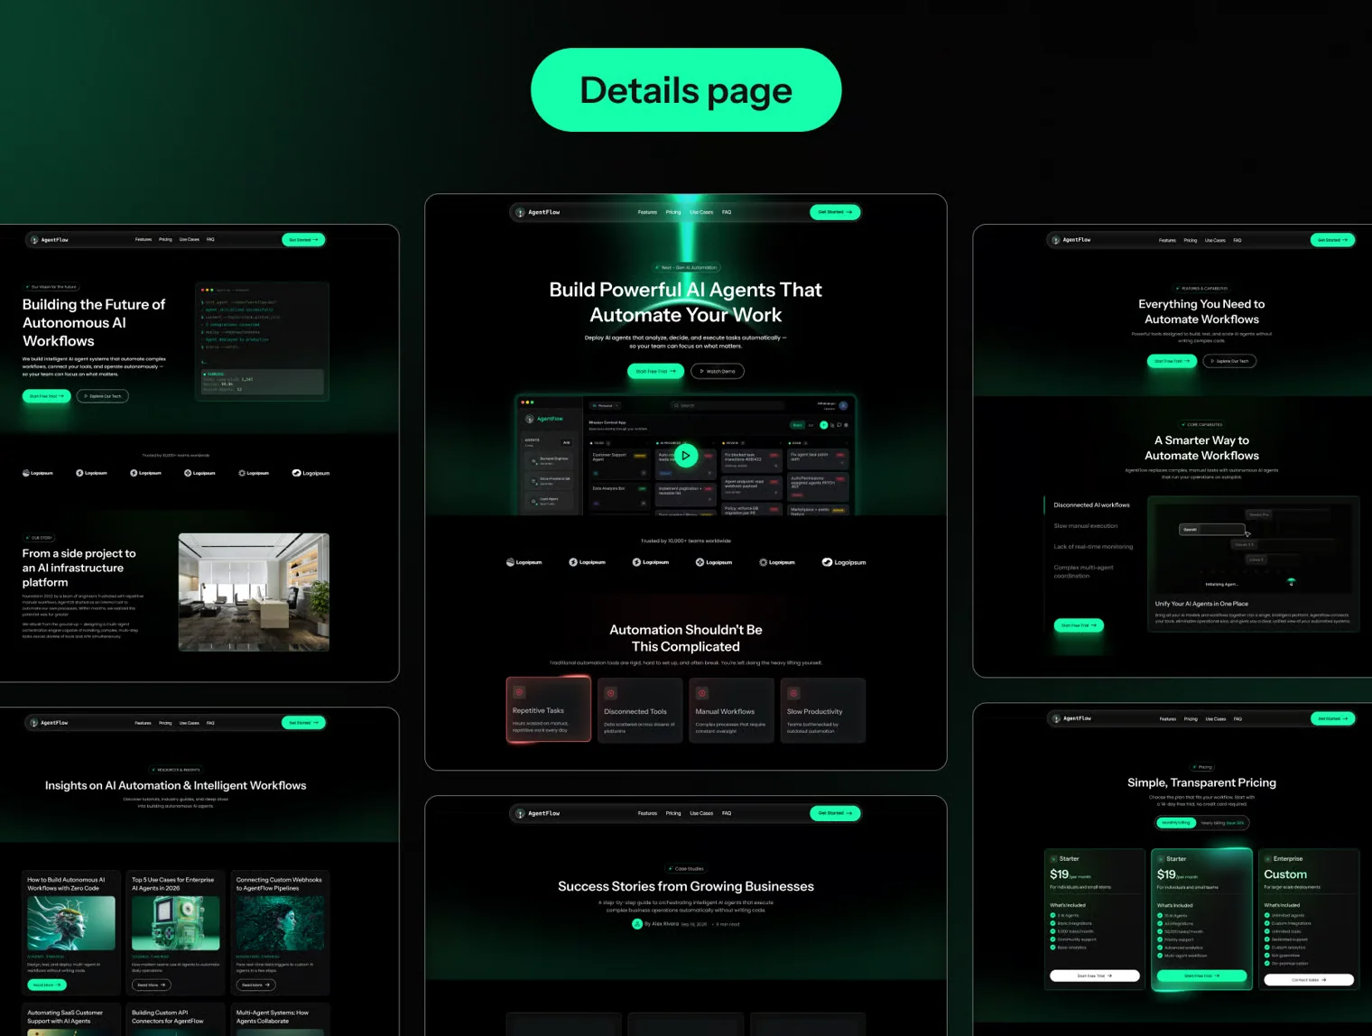Open the Custom Webhooks article cover image
Screen dimensions: 1372x1036
280,923
